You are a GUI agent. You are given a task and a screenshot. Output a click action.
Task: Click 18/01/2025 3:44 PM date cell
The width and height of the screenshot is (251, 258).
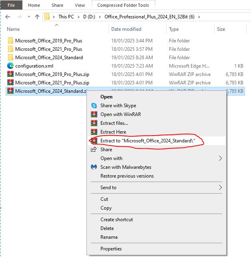[132, 41]
